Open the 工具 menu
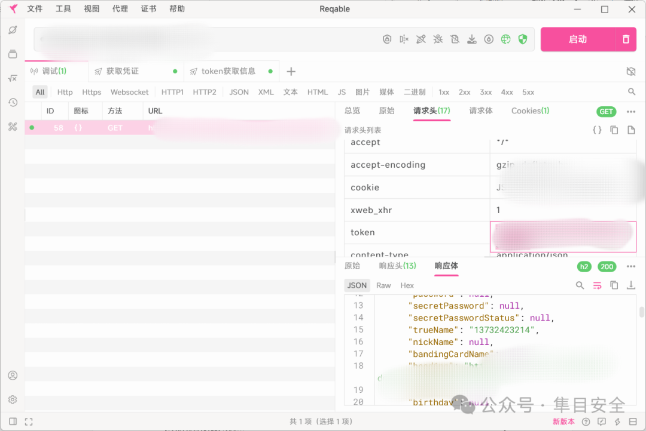646x431 pixels. pyautogui.click(x=63, y=9)
